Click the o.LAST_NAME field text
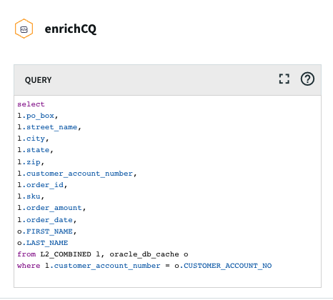Image resolution: width=333 pixels, height=300 pixels. pyautogui.click(x=43, y=243)
